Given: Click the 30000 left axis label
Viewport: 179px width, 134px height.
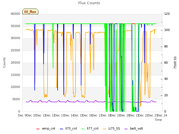Looking at the screenshot, I should (x=15, y=38).
